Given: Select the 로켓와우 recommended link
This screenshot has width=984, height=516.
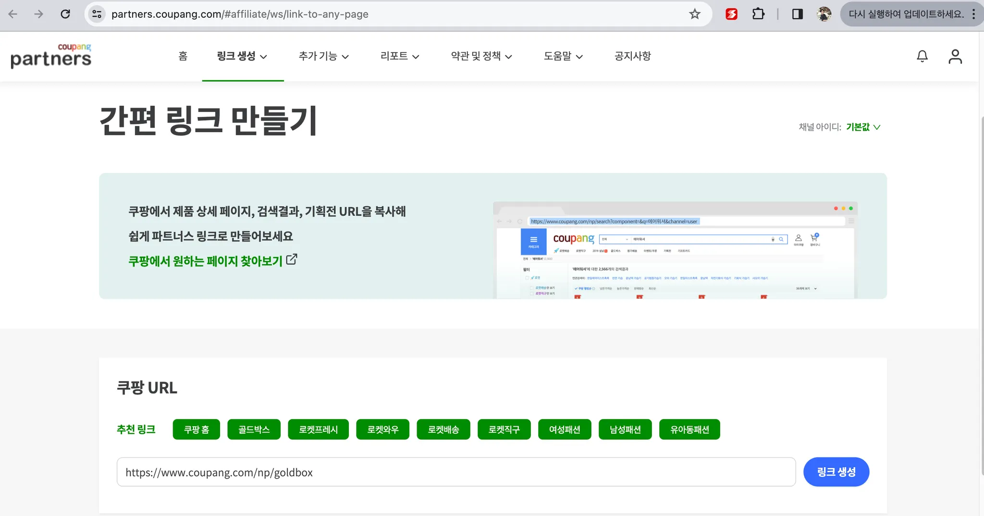Looking at the screenshot, I should 383,430.
